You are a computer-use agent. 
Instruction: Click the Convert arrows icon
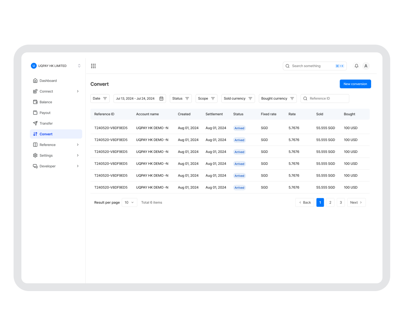click(x=35, y=134)
